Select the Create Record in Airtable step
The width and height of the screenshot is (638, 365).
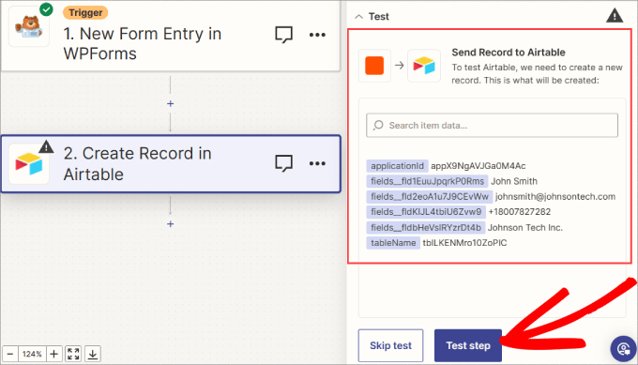[171, 163]
